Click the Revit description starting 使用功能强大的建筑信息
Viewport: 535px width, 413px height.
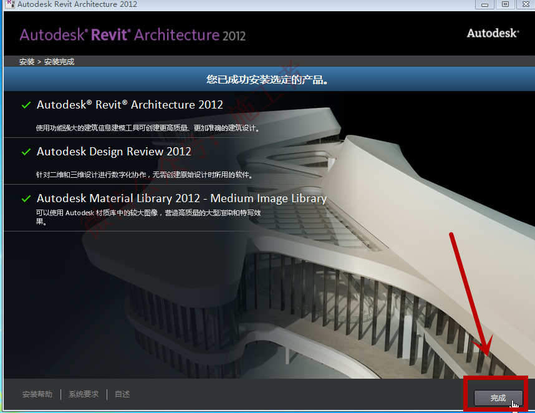148,128
